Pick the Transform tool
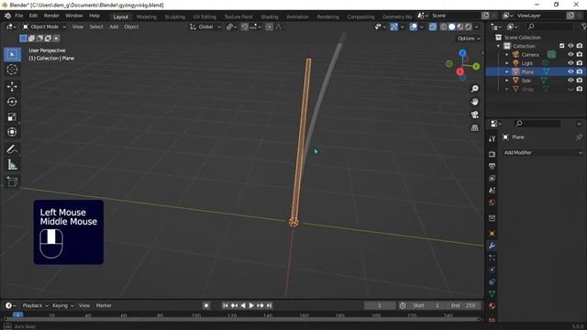 (x=12, y=132)
